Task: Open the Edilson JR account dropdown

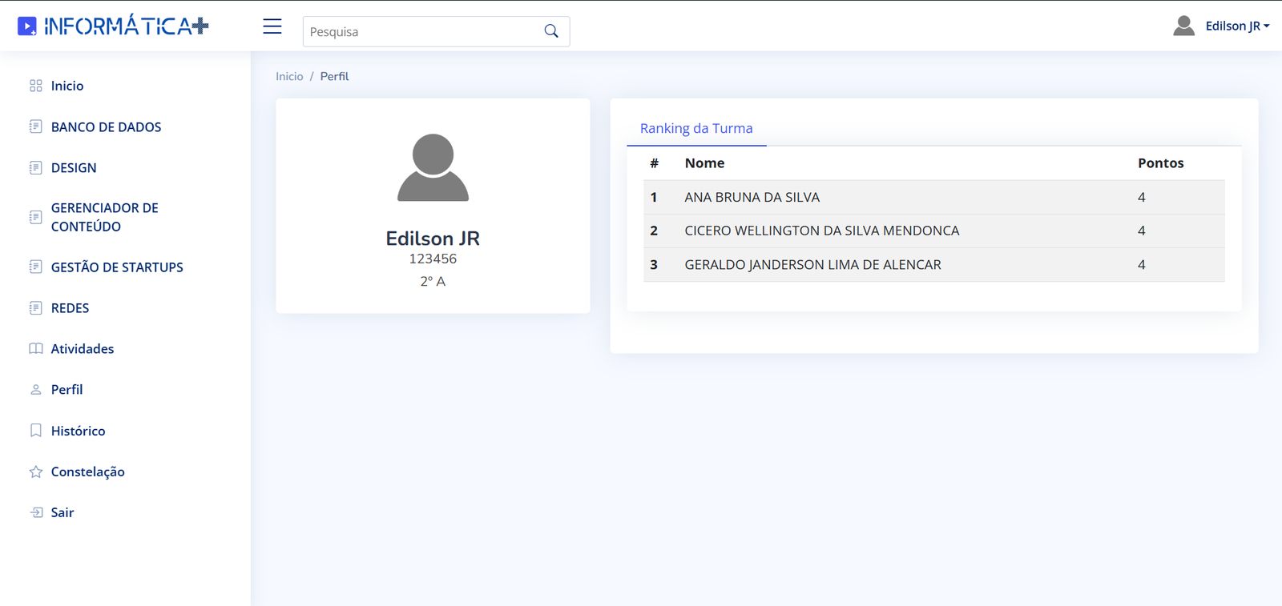Action: pyautogui.click(x=1237, y=26)
